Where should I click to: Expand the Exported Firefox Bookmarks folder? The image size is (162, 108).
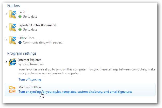(x=6, y=27)
